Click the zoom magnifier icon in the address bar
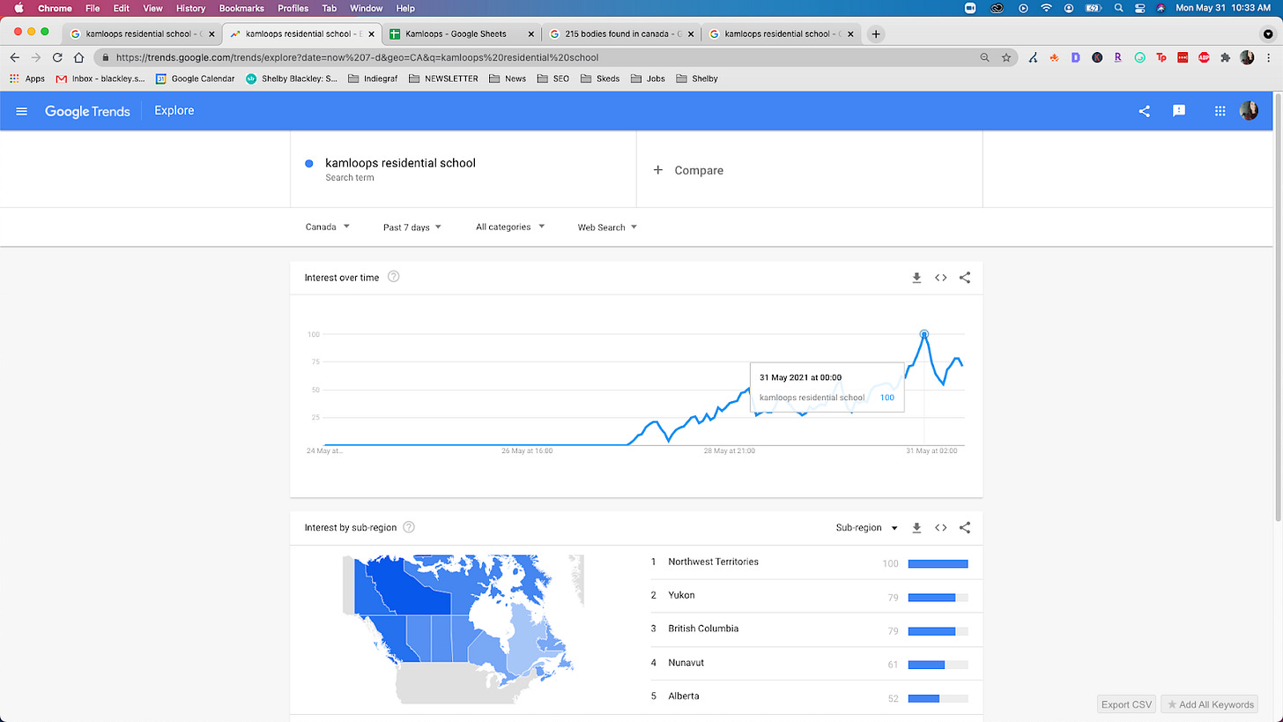The height and width of the screenshot is (722, 1283). pyautogui.click(x=985, y=57)
